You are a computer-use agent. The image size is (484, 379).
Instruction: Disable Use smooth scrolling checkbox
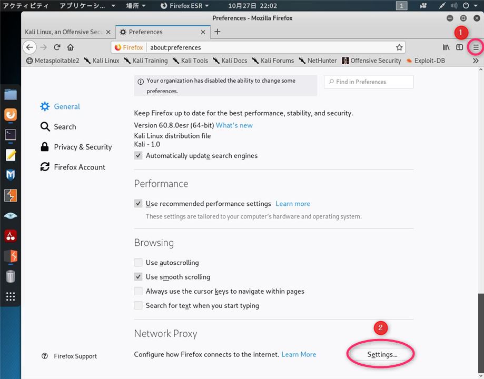pos(139,277)
